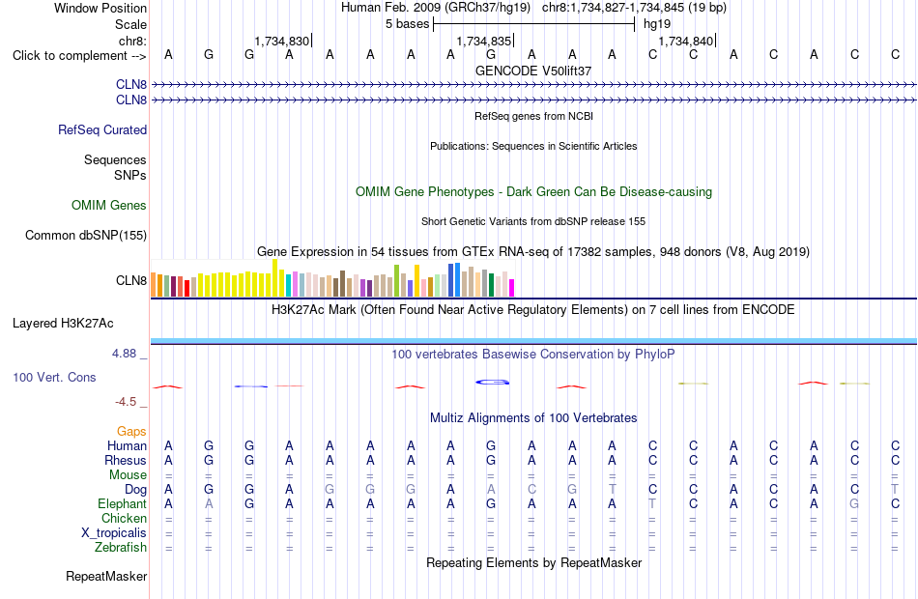Select the Rhesus species row label
Viewport: 918px width, 599px height.
pos(126,461)
